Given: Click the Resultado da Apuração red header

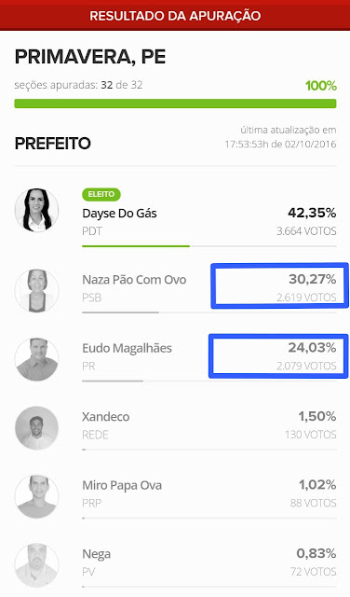Looking at the screenshot, I should tap(175, 16).
